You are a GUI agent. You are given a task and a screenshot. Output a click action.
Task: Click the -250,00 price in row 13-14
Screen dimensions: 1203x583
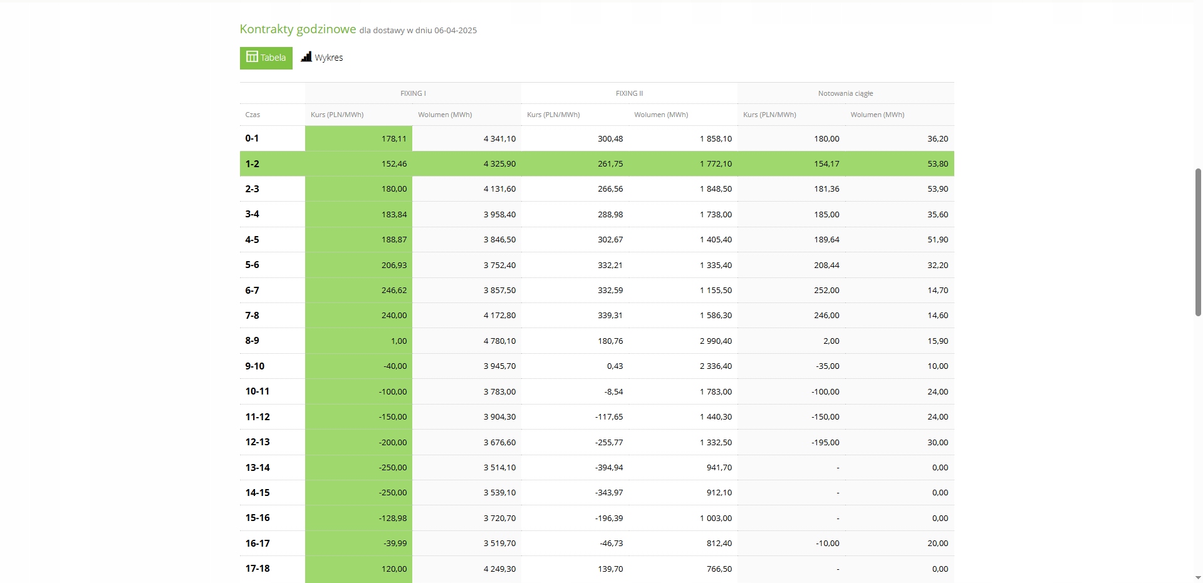pos(393,468)
